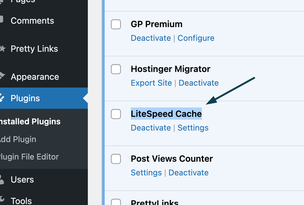Select the Hostinger Migrator checkbox

point(116,69)
